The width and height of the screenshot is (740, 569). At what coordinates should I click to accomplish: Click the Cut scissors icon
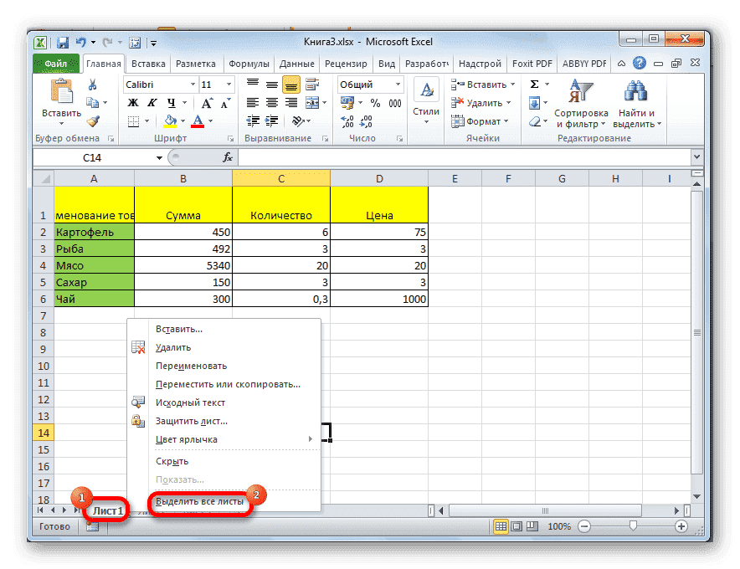(x=92, y=85)
